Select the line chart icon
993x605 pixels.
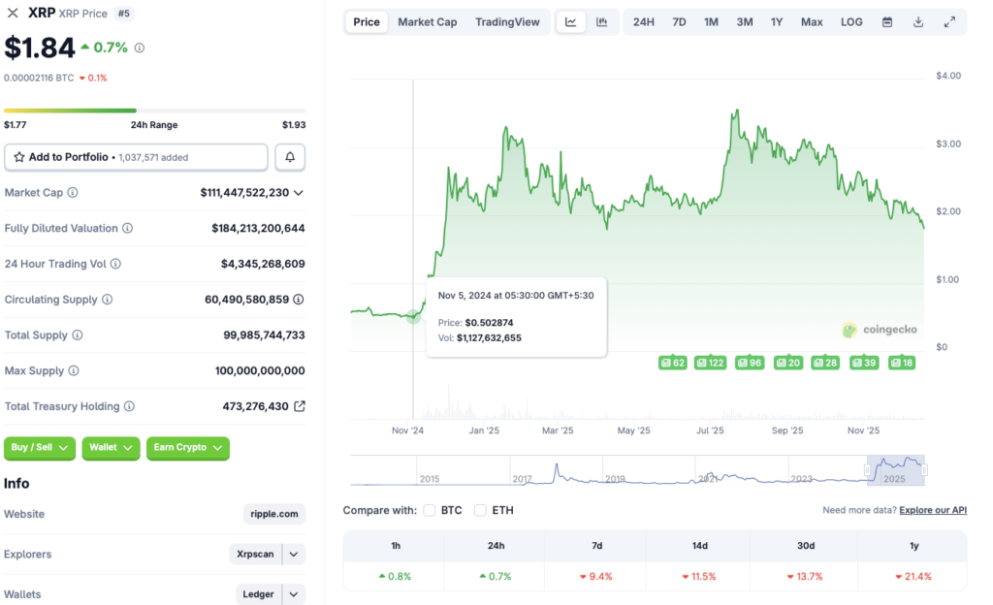(x=572, y=21)
